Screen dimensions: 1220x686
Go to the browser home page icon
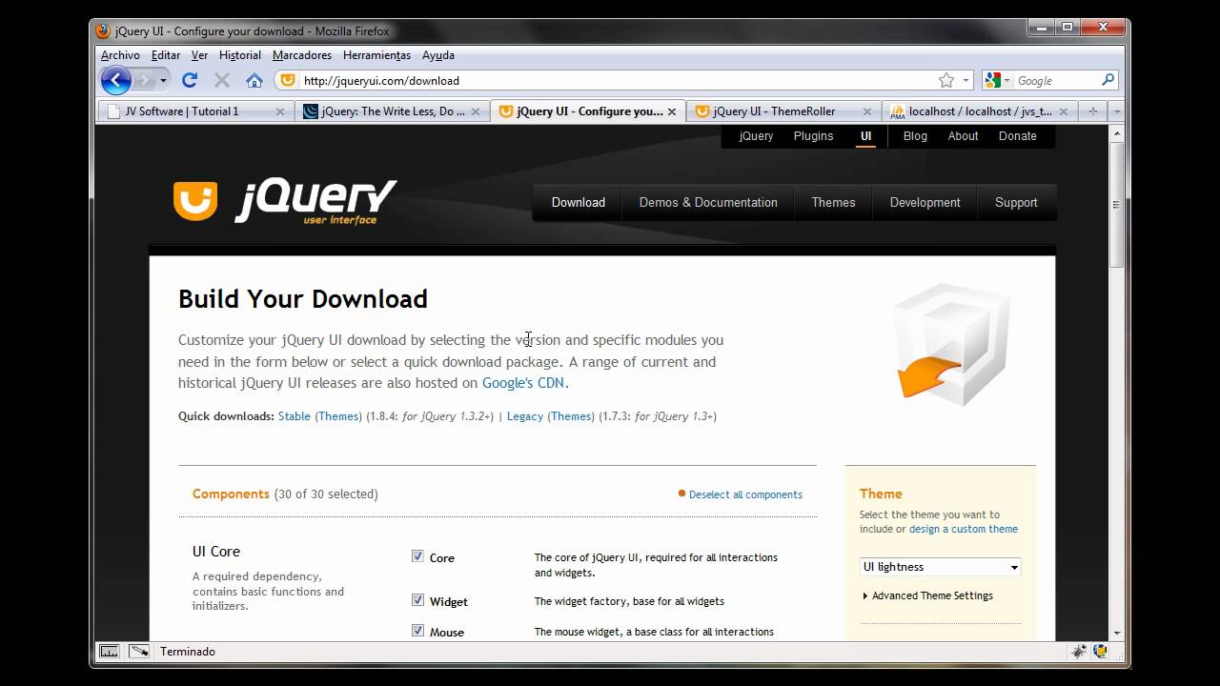tap(254, 80)
